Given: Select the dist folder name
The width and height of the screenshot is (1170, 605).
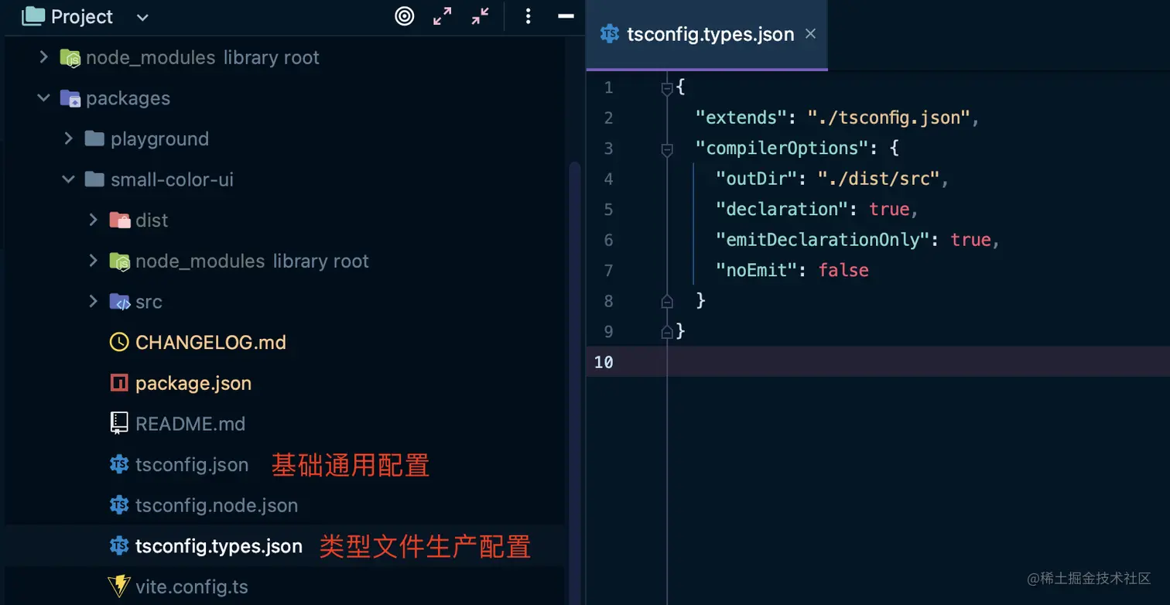Looking at the screenshot, I should (152, 220).
